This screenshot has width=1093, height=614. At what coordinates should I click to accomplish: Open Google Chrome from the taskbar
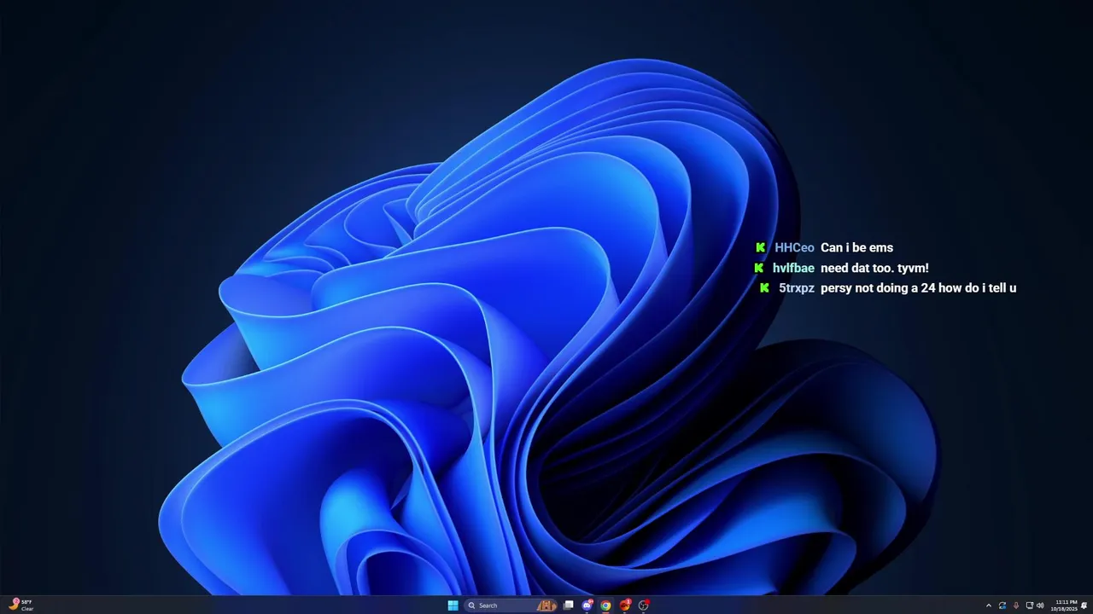point(605,605)
